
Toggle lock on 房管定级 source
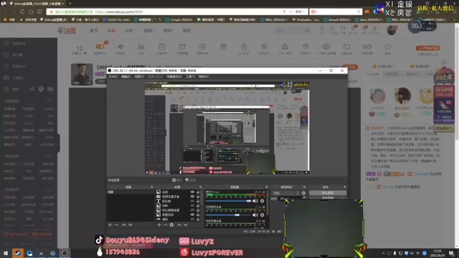pyautogui.click(x=198, y=214)
